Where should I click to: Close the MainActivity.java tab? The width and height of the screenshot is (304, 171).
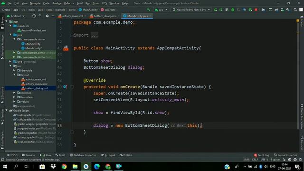[150, 16]
